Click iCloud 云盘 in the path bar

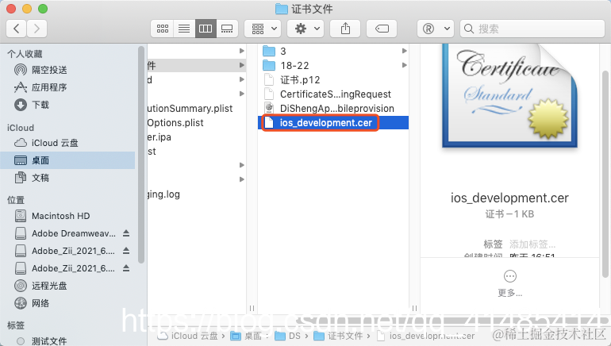tap(187, 336)
